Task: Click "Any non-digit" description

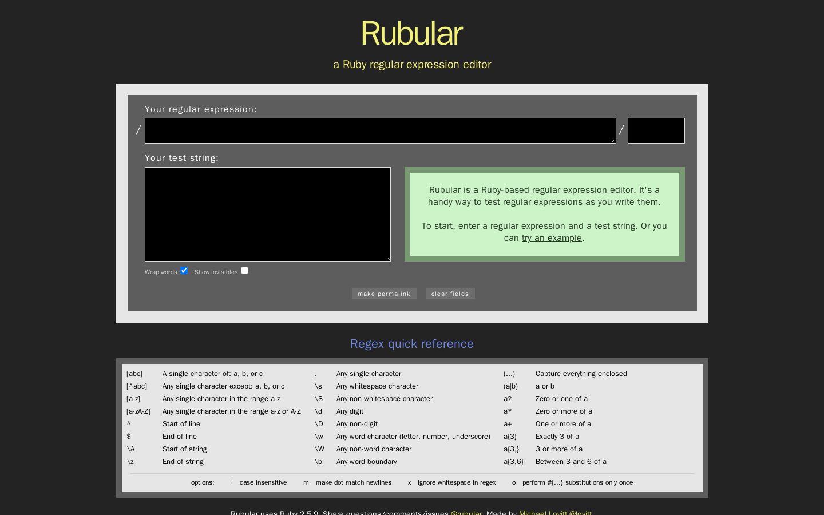Action: (x=357, y=424)
